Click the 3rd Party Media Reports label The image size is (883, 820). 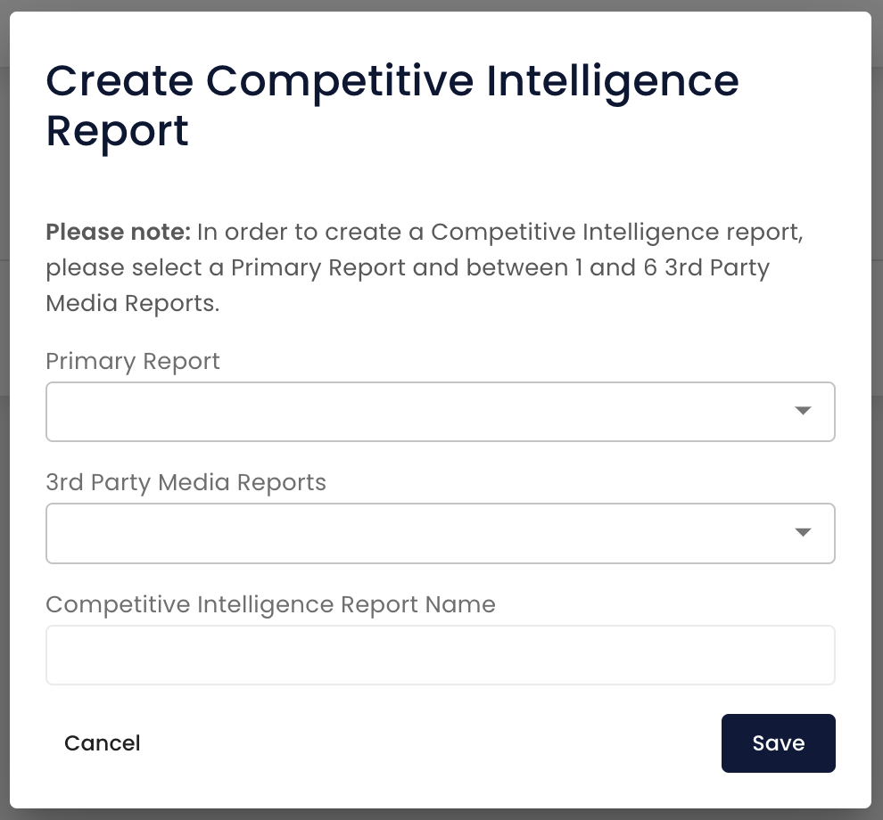[186, 482]
